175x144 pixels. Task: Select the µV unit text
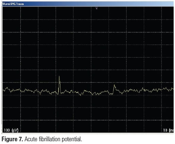point(15,130)
